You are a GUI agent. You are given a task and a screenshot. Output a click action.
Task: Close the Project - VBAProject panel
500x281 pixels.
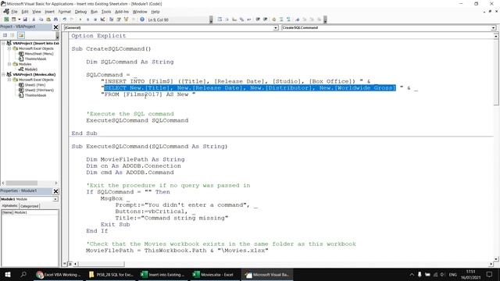tap(55, 27)
